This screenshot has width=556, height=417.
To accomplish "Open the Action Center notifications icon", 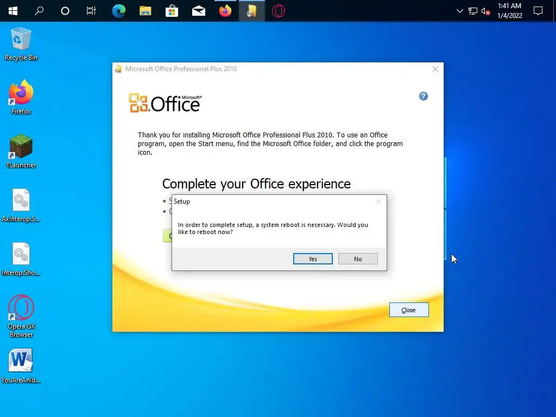I will [538, 11].
